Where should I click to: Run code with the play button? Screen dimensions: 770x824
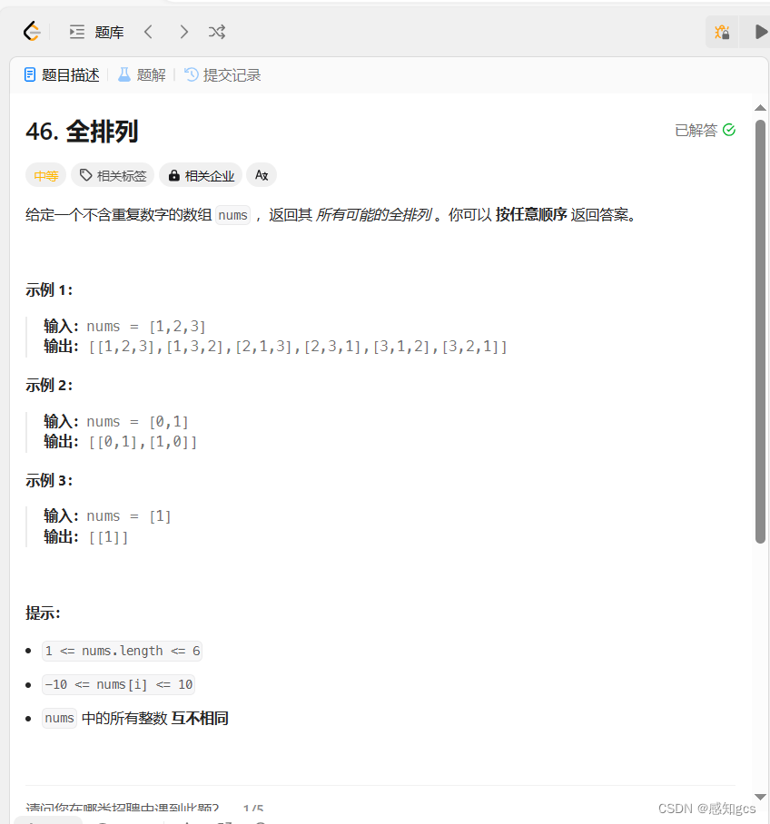(x=759, y=32)
